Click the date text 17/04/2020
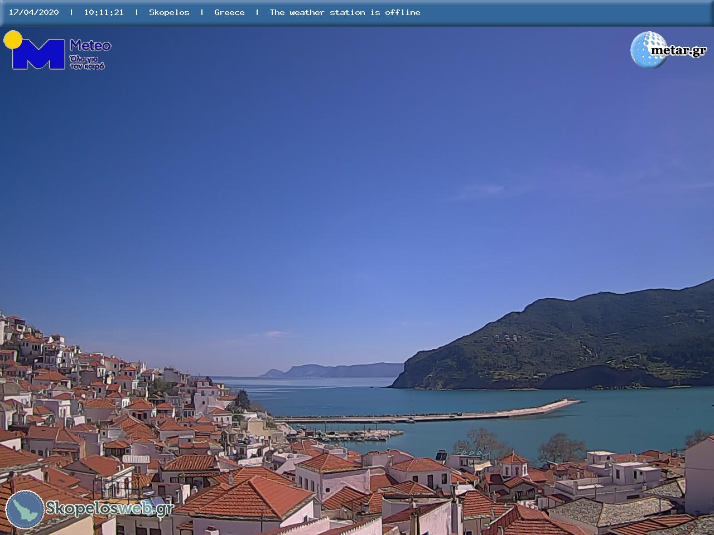Viewport: 714px width, 535px height. click(33, 12)
